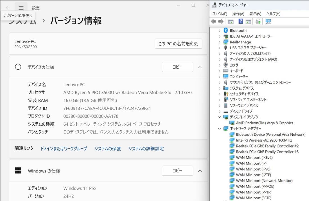Open the Settings navigation hamburger menu
Image resolution: width=309 pixels, height=201 pixels.
pos(21,8)
